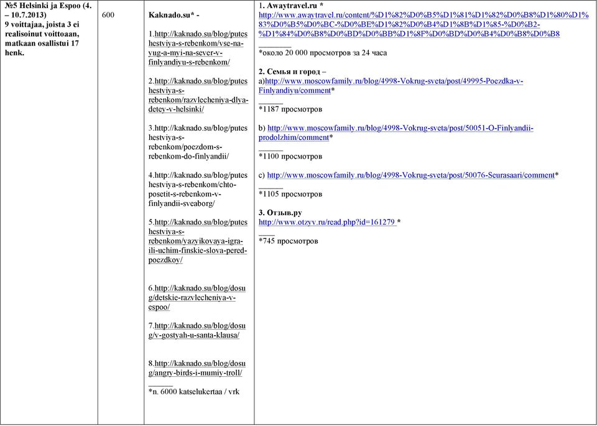This screenshot has width=597, height=426.
Task: Click the 'Kaknado.su* -' heading
Action: click(174, 15)
